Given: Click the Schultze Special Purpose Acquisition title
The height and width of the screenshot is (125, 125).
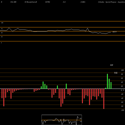Looking at the screenshot, I should pos(111,2).
